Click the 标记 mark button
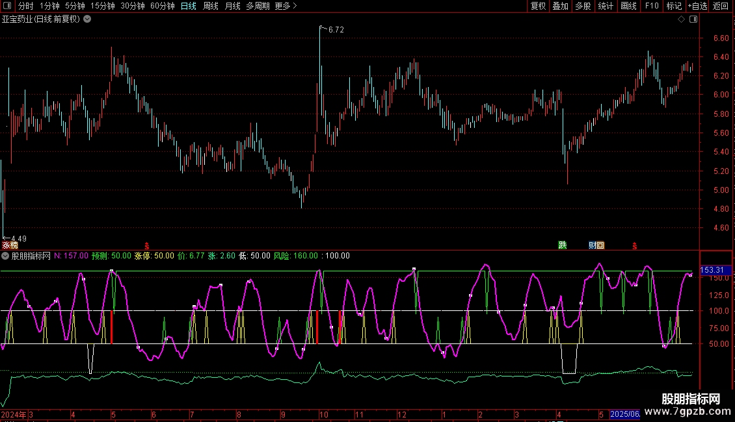The width and height of the screenshot is (735, 422). point(674,6)
